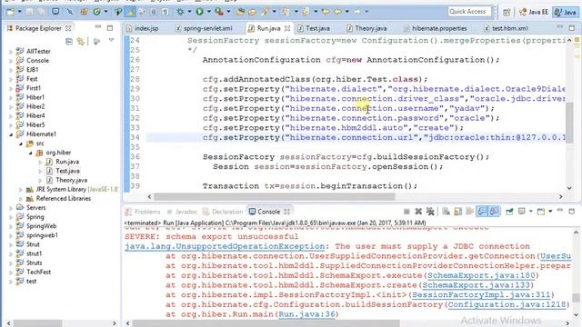This screenshot has height=327, width=582.
Task: Open Run.java:36 stack trace link
Action: point(306,314)
